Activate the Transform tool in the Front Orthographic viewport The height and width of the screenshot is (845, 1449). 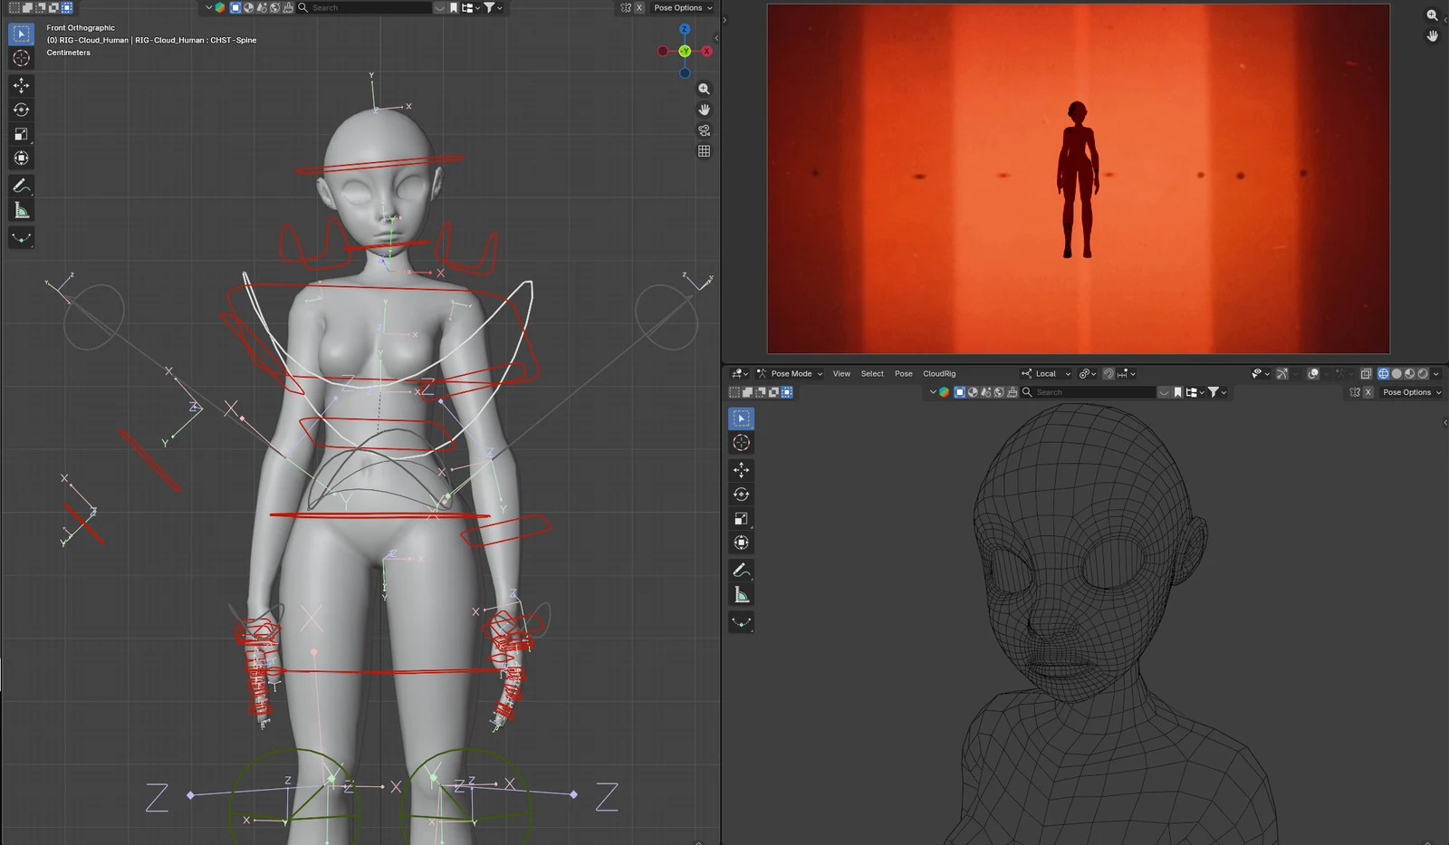tap(21, 158)
